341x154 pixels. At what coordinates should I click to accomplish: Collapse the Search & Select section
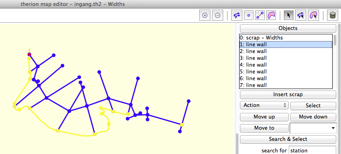(x=288, y=139)
